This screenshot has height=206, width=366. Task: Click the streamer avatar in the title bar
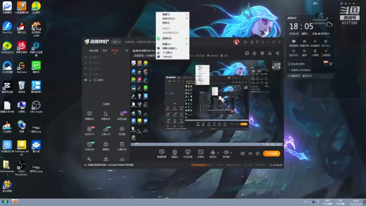point(236,42)
